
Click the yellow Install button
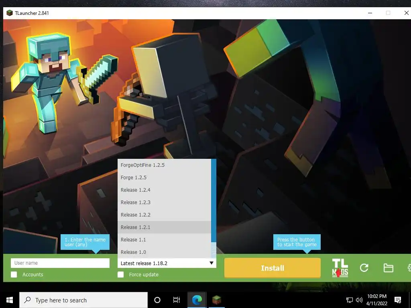coord(273,268)
